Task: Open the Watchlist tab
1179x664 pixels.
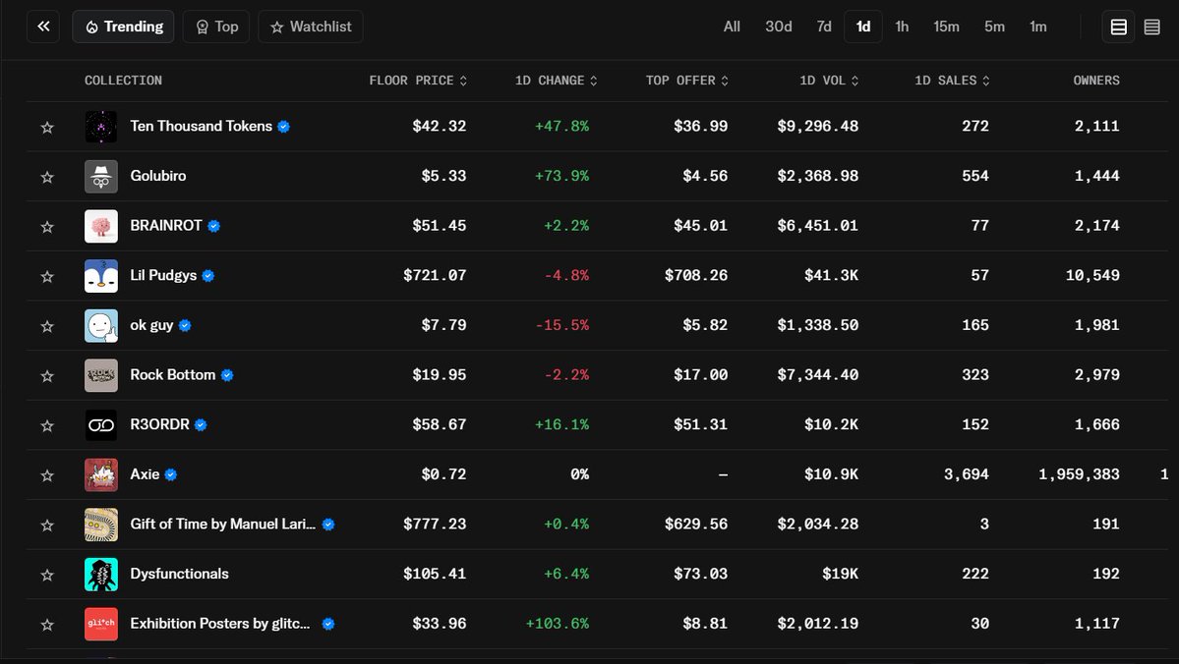Action: click(x=311, y=28)
